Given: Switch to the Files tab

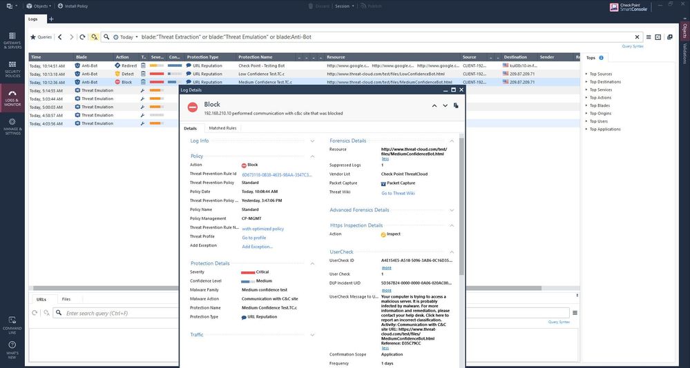Looking at the screenshot, I should (66, 299).
